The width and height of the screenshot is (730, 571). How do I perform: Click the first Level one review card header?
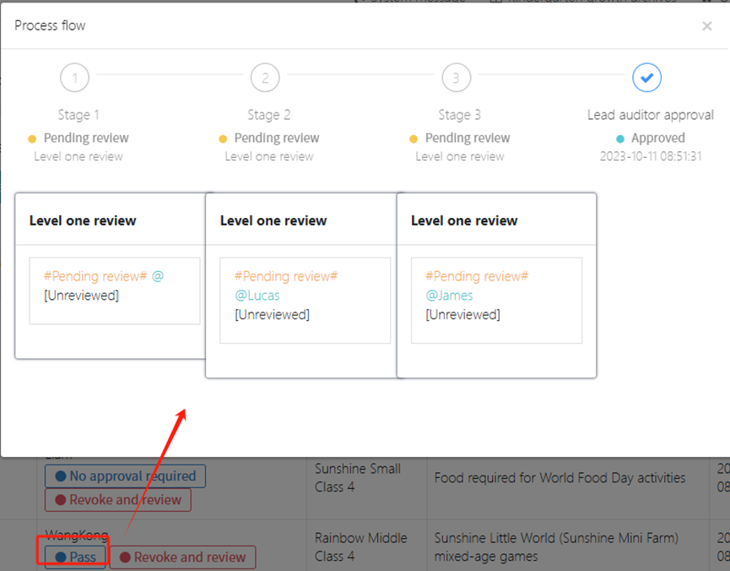point(83,220)
